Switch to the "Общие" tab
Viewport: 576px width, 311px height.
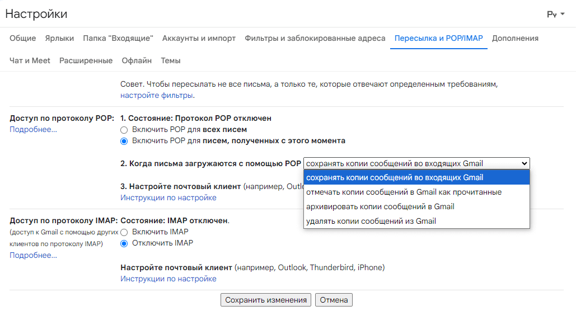pos(23,38)
